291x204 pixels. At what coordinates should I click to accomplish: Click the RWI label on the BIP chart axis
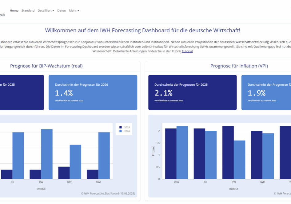(98, 182)
